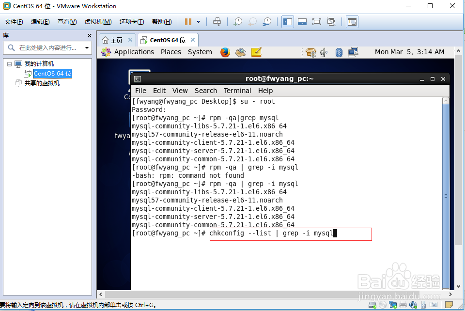Open the terminal Search menu
Viewport: 465px width, 311px height.
pos(206,91)
